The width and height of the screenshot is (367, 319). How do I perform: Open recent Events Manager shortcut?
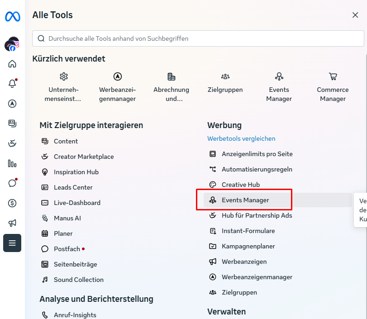pyautogui.click(x=279, y=87)
